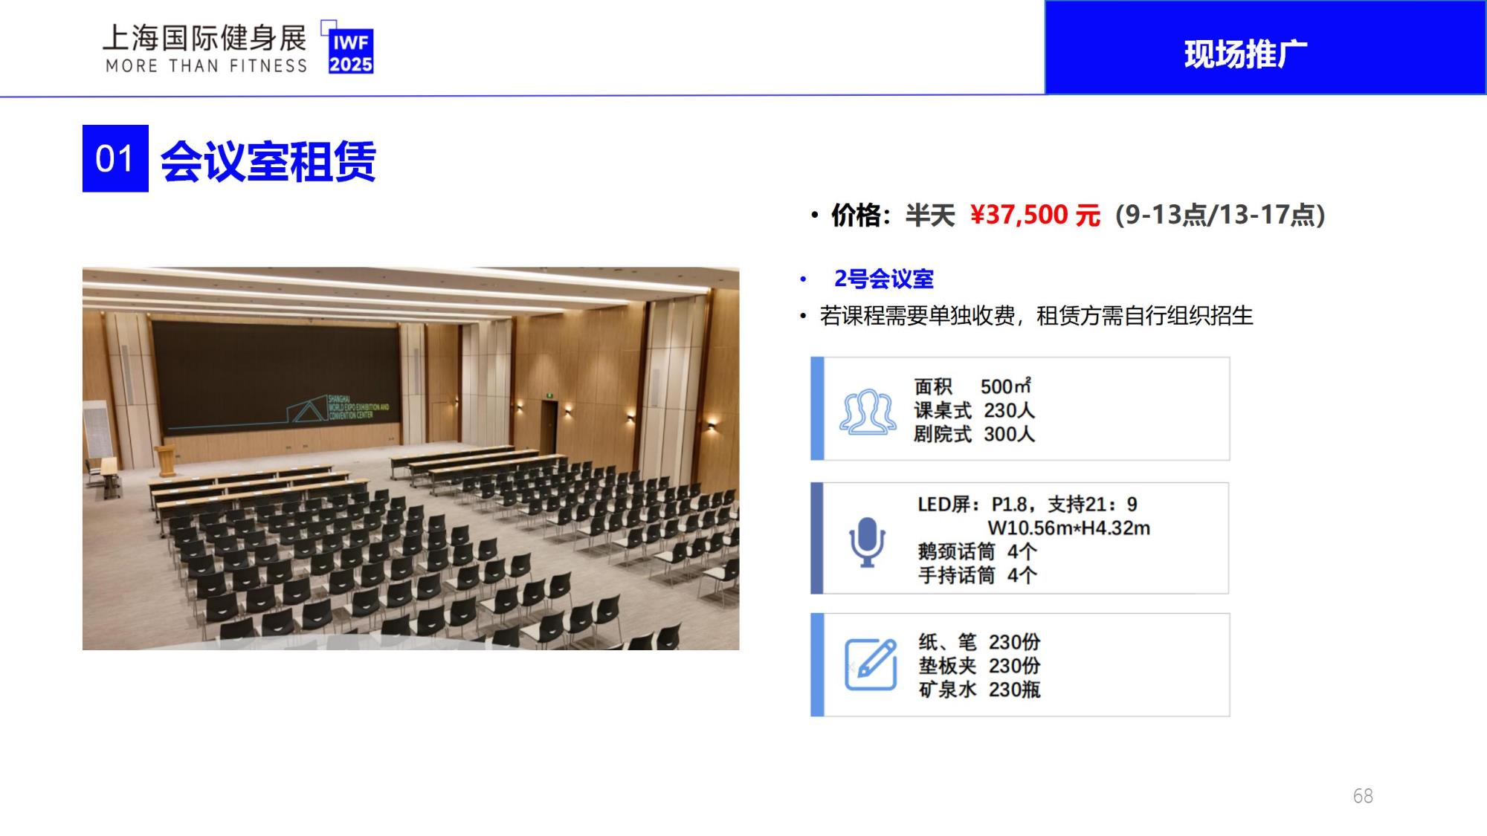The image size is (1487, 836).
Task: Click the 01 section number box
Action: click(115, 158)
